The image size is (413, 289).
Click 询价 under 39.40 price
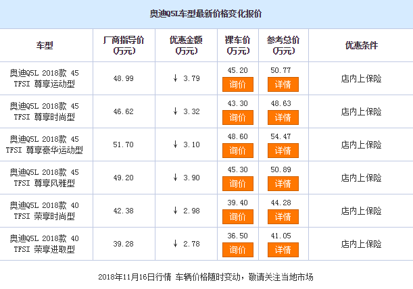(x=237, y=217)
